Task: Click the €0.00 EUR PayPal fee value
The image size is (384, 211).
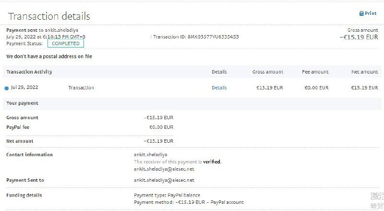Action: (x=161, y=127)
